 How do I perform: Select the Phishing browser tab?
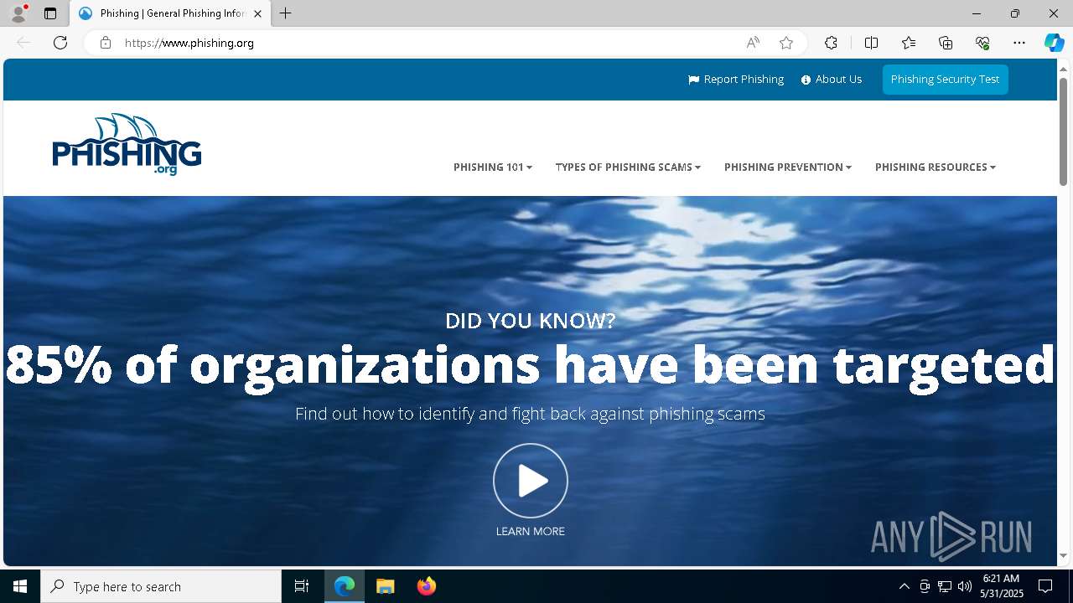coord(171,13)
